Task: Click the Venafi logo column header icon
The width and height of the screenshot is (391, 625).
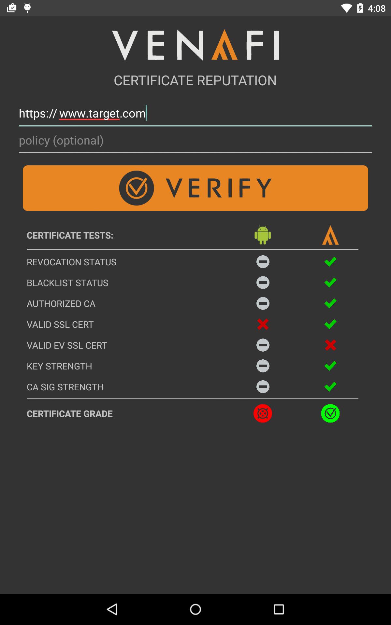Action: coord(331,235)
